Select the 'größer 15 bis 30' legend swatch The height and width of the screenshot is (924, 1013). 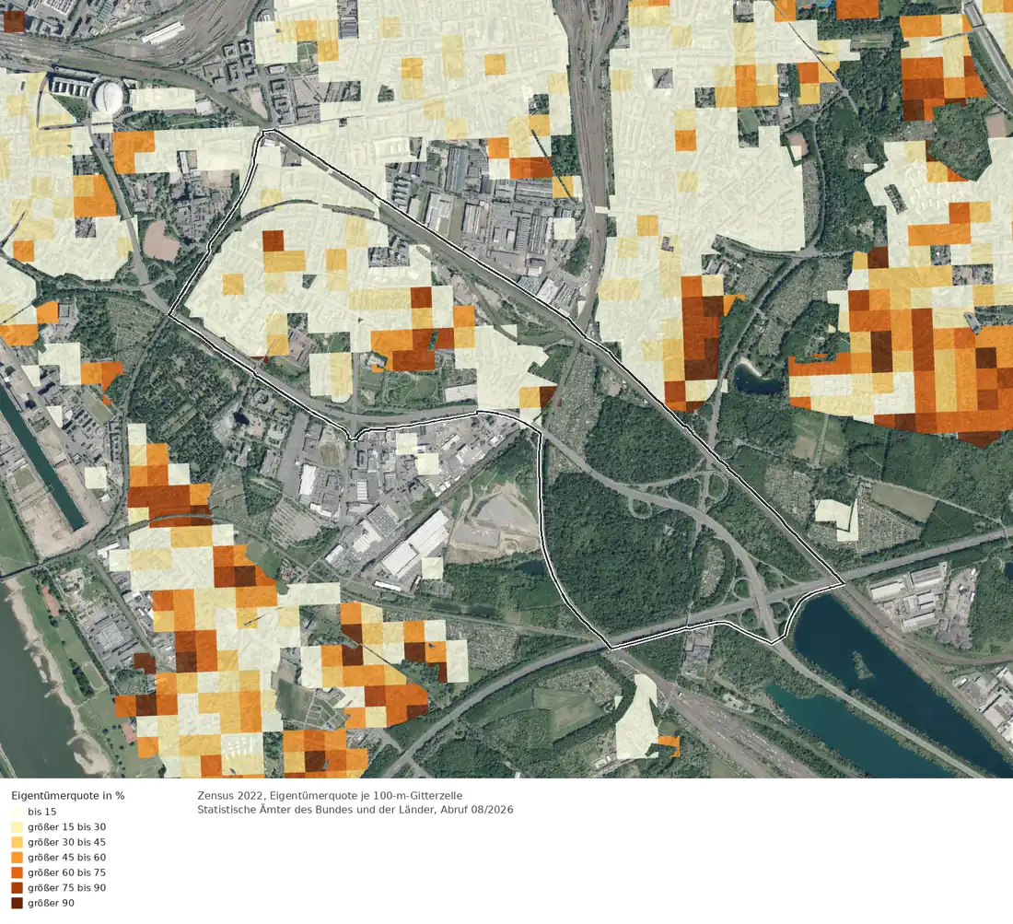pos(17,827)
